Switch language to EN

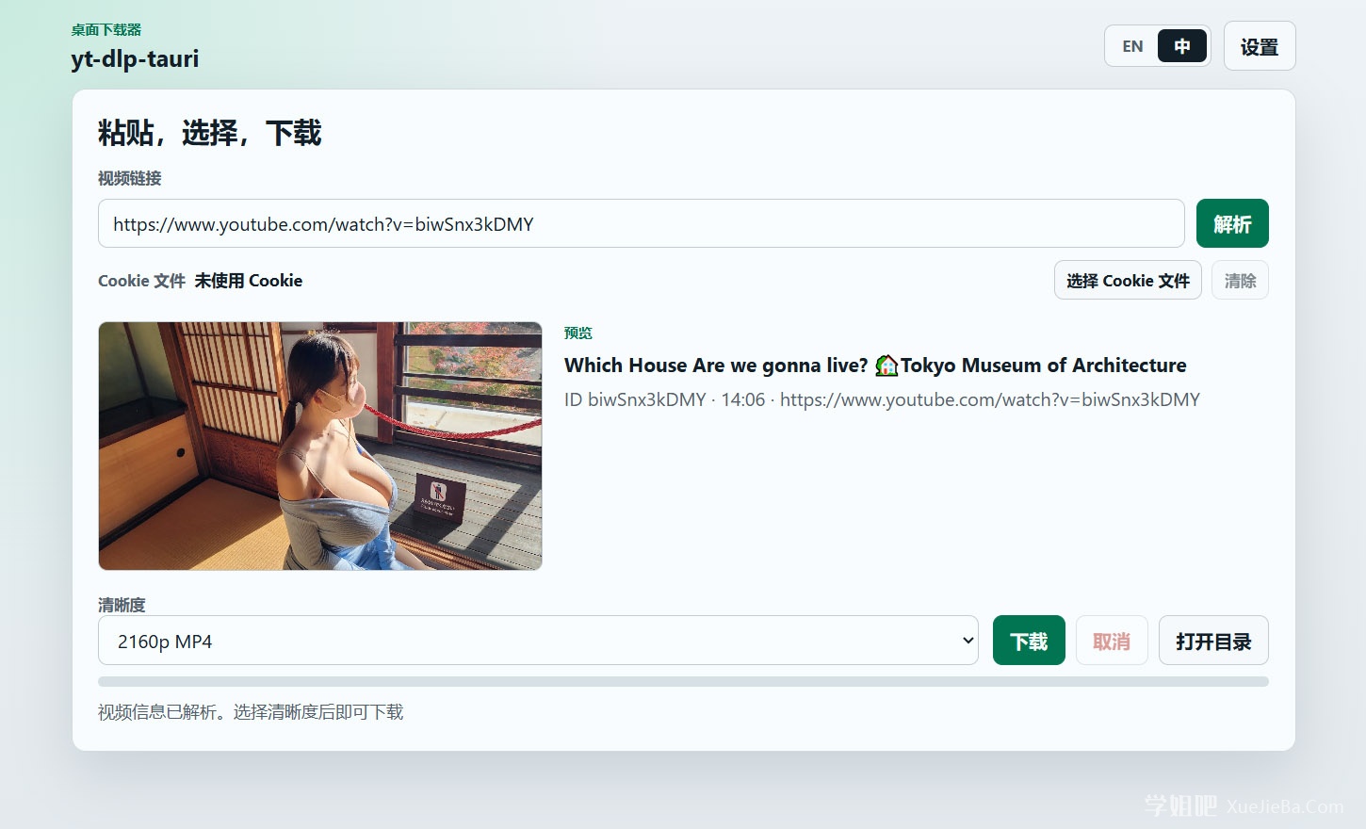point(1132,46)
